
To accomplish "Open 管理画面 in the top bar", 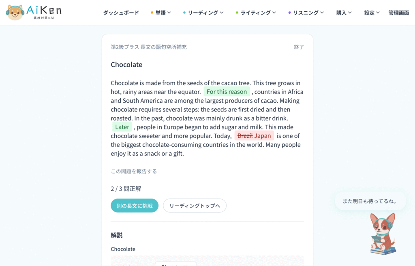I will pyautogui.click(x=399, y=13).
